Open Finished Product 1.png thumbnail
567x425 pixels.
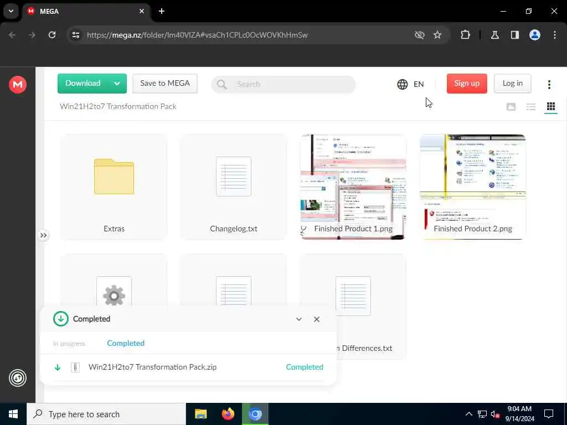pos(353,186)
